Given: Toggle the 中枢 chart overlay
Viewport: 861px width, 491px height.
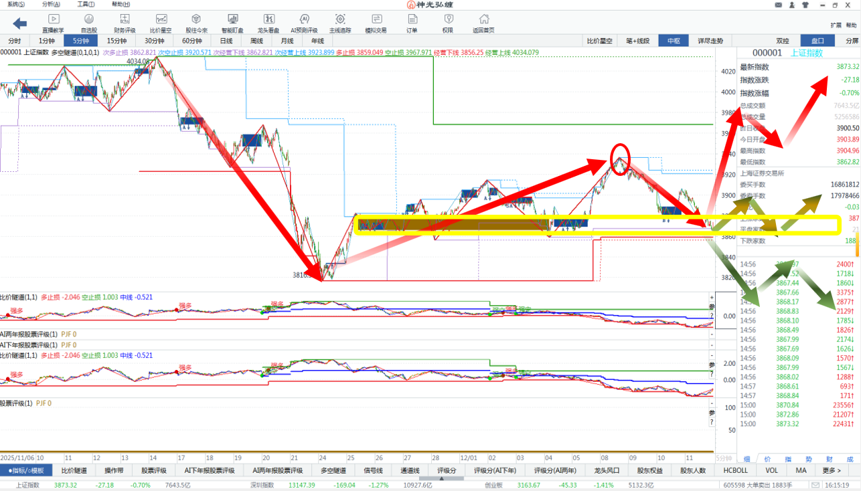Looking at the screenshot, I should click(674, 41).
